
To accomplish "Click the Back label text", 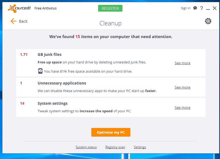I will pyautogui.click(x=23, y=21).
